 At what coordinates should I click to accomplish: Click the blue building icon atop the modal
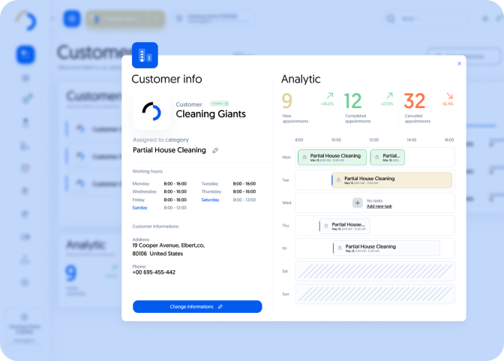pos(145,56)
